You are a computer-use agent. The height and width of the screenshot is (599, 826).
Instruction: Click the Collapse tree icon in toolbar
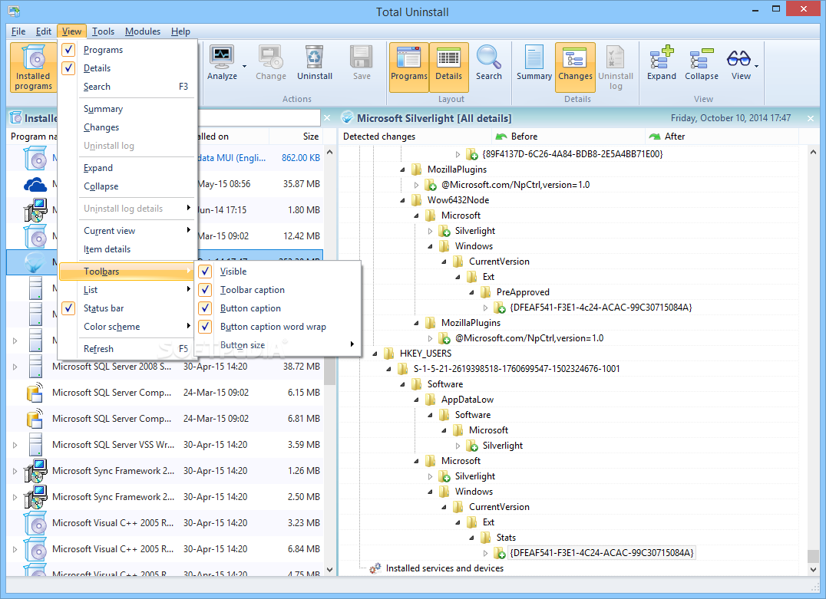coord(702,57)
